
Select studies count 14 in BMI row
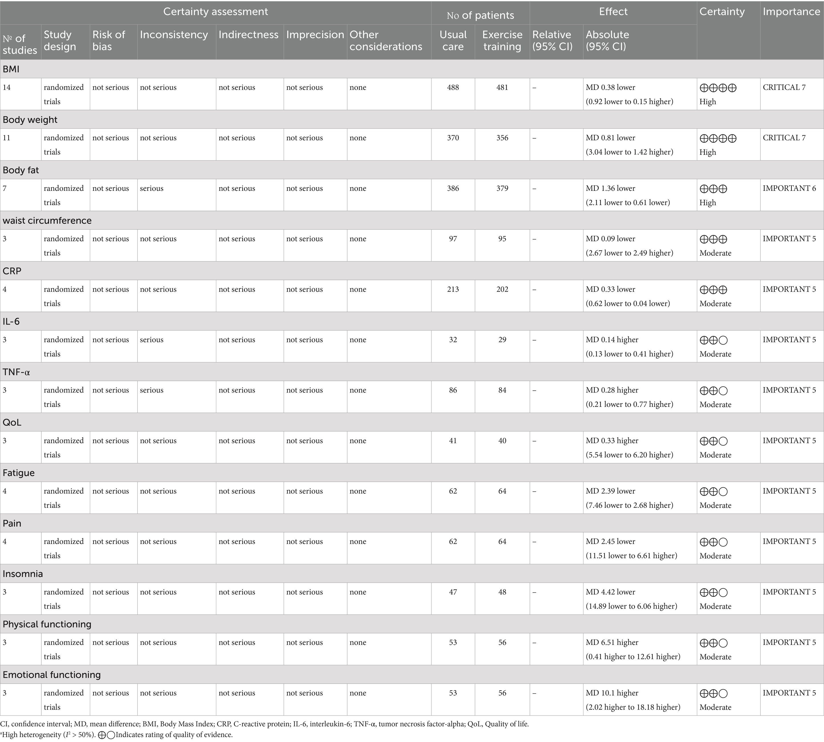[x=7, y=87]
